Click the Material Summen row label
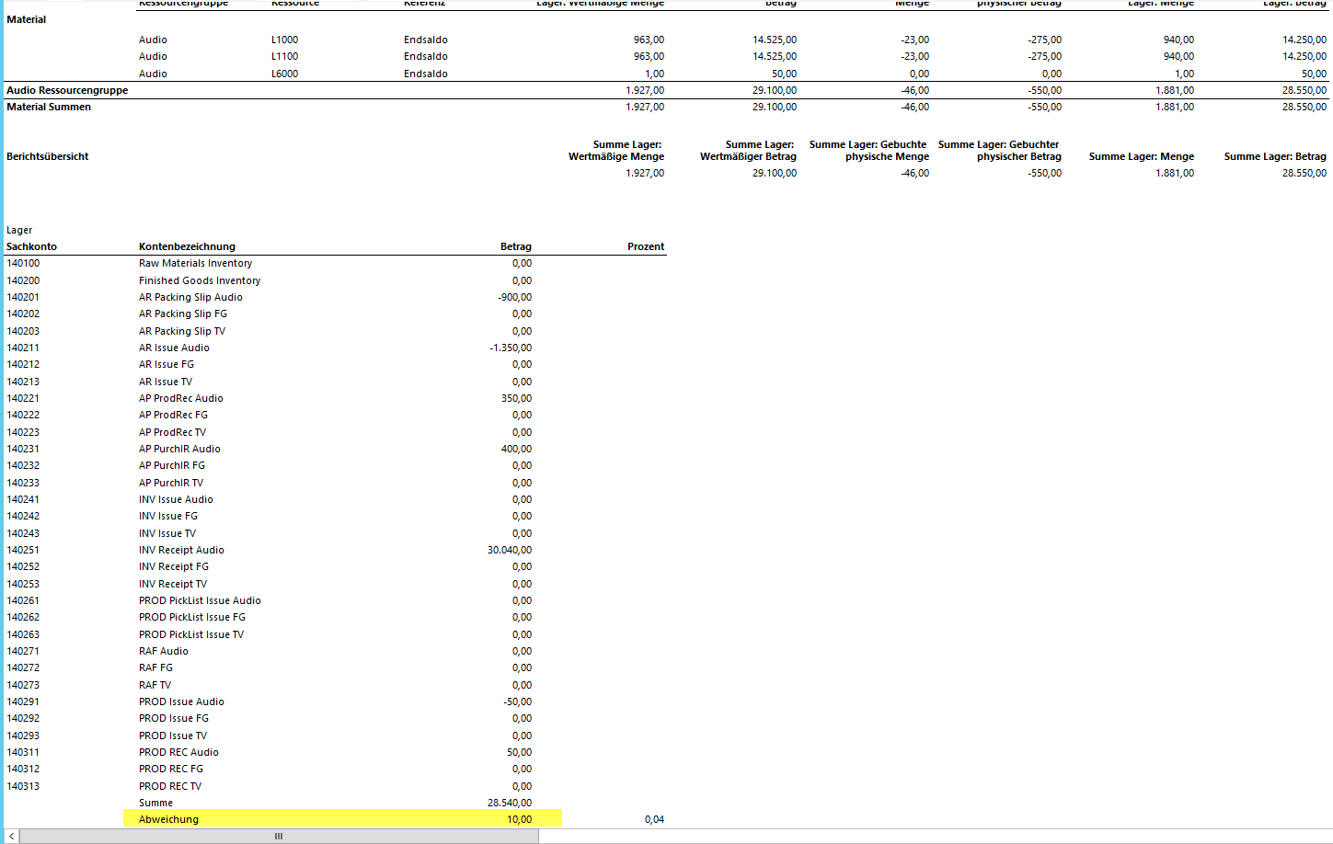 coord(49,107)
